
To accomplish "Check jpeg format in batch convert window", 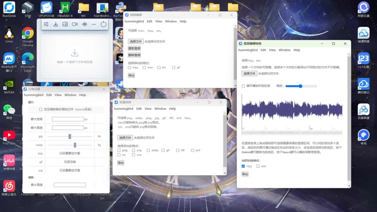I will pyautogui.click(x=119, y=151).
